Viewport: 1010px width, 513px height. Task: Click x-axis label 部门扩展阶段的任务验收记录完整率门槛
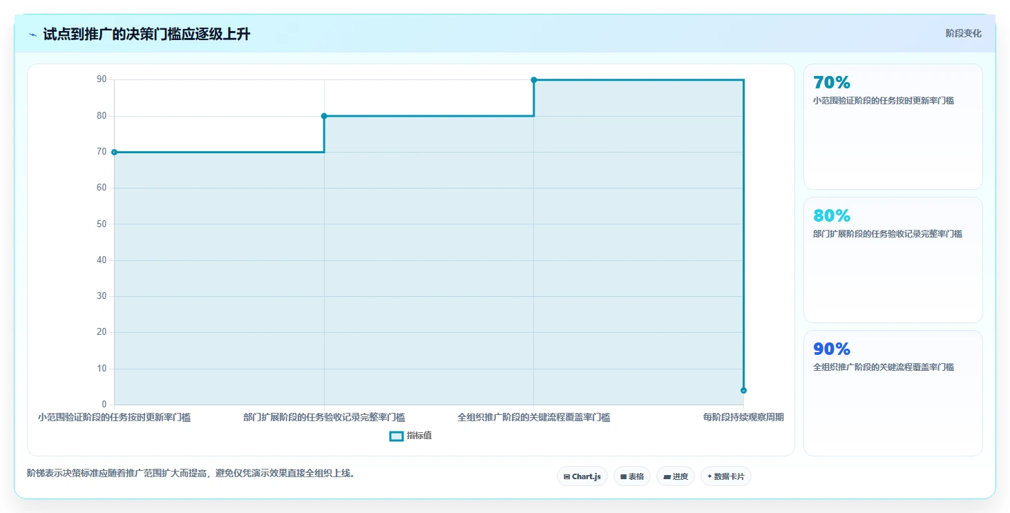click(324, 417)
